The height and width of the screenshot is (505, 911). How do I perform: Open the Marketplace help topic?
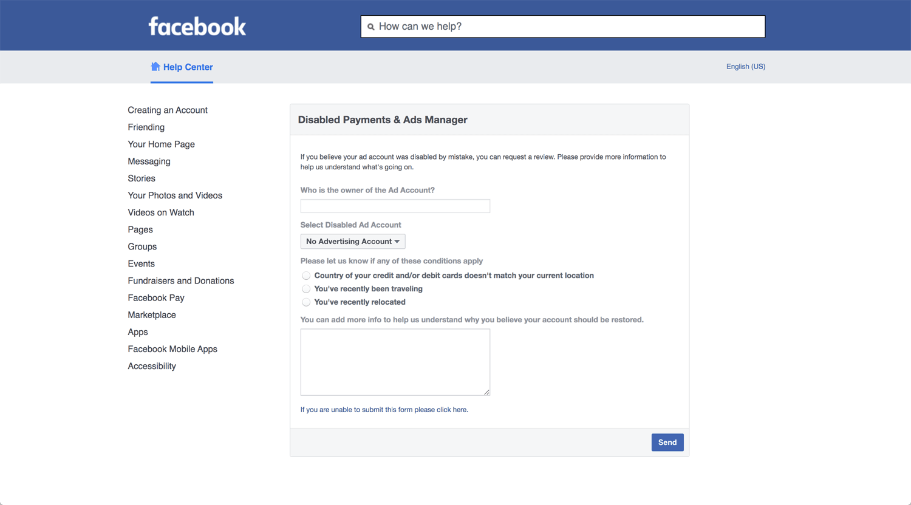[x=152, y=315]
